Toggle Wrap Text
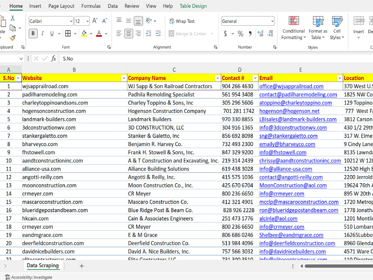Viewport: 373px width, 280px height. coord(182,21)
